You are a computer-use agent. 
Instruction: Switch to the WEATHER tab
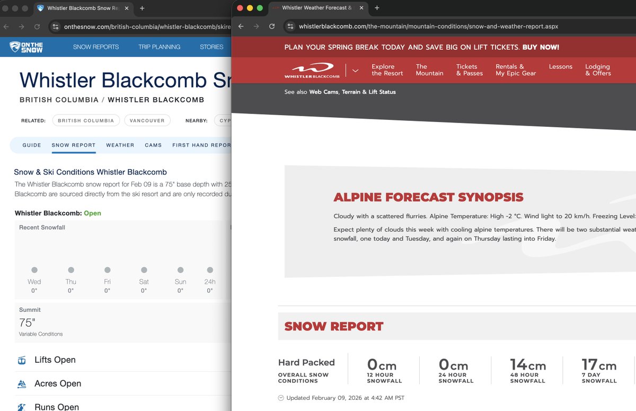pyautogui.click(x=120, y=145)
